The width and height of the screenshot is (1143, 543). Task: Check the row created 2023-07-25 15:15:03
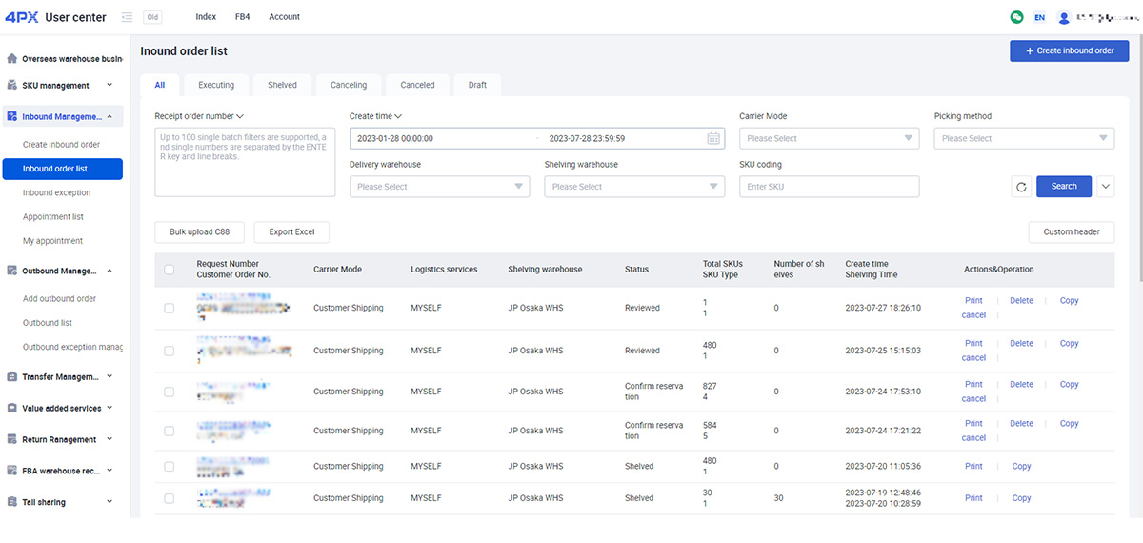[170, 351]
